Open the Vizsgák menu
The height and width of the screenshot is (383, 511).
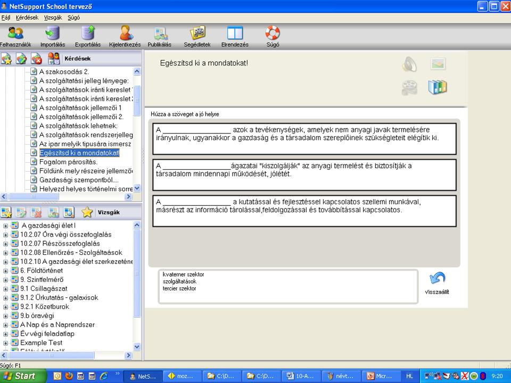point(53,18)
